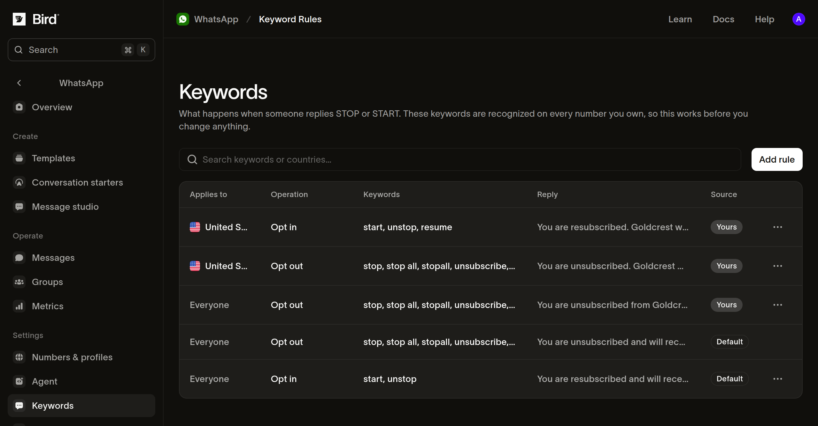Focus the Search keywords or countries field
The image size is (818, 426).
[460, 159]
